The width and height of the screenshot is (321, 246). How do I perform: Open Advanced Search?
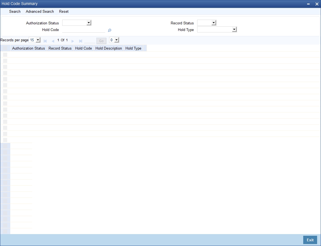pos(40,11)
